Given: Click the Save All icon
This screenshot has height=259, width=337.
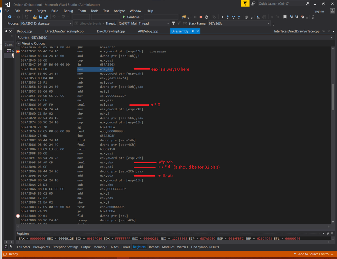Looking at the screenshot, I should (x=46, y=17).
